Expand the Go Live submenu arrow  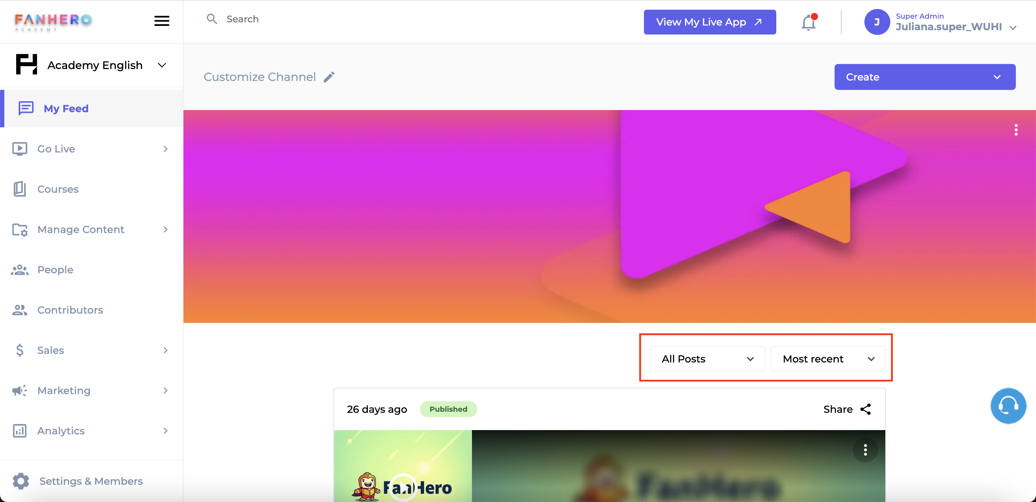tap(165, 149)
